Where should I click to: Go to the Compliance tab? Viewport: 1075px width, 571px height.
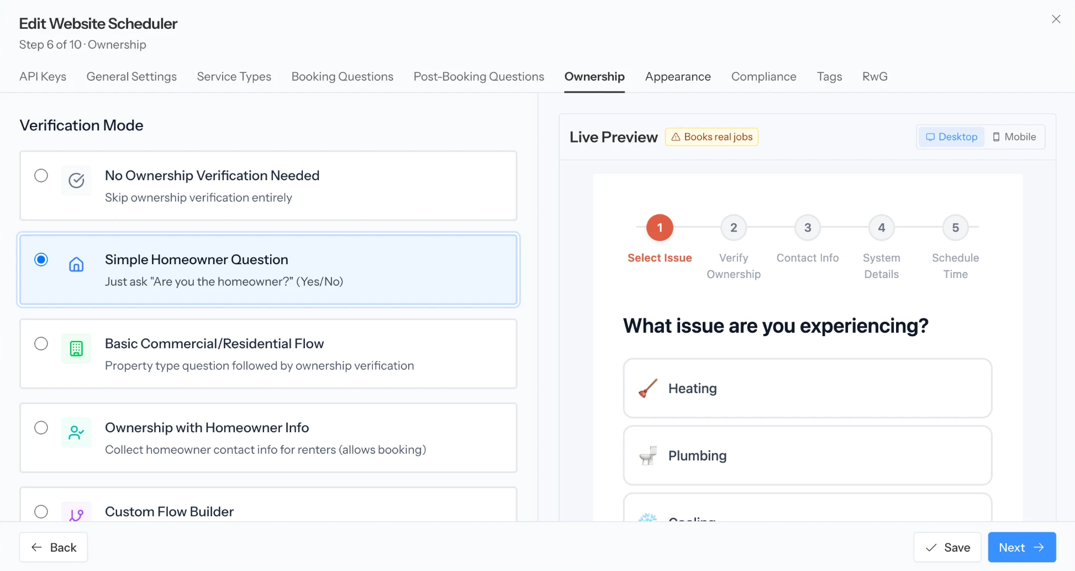(x=764, y=77)
